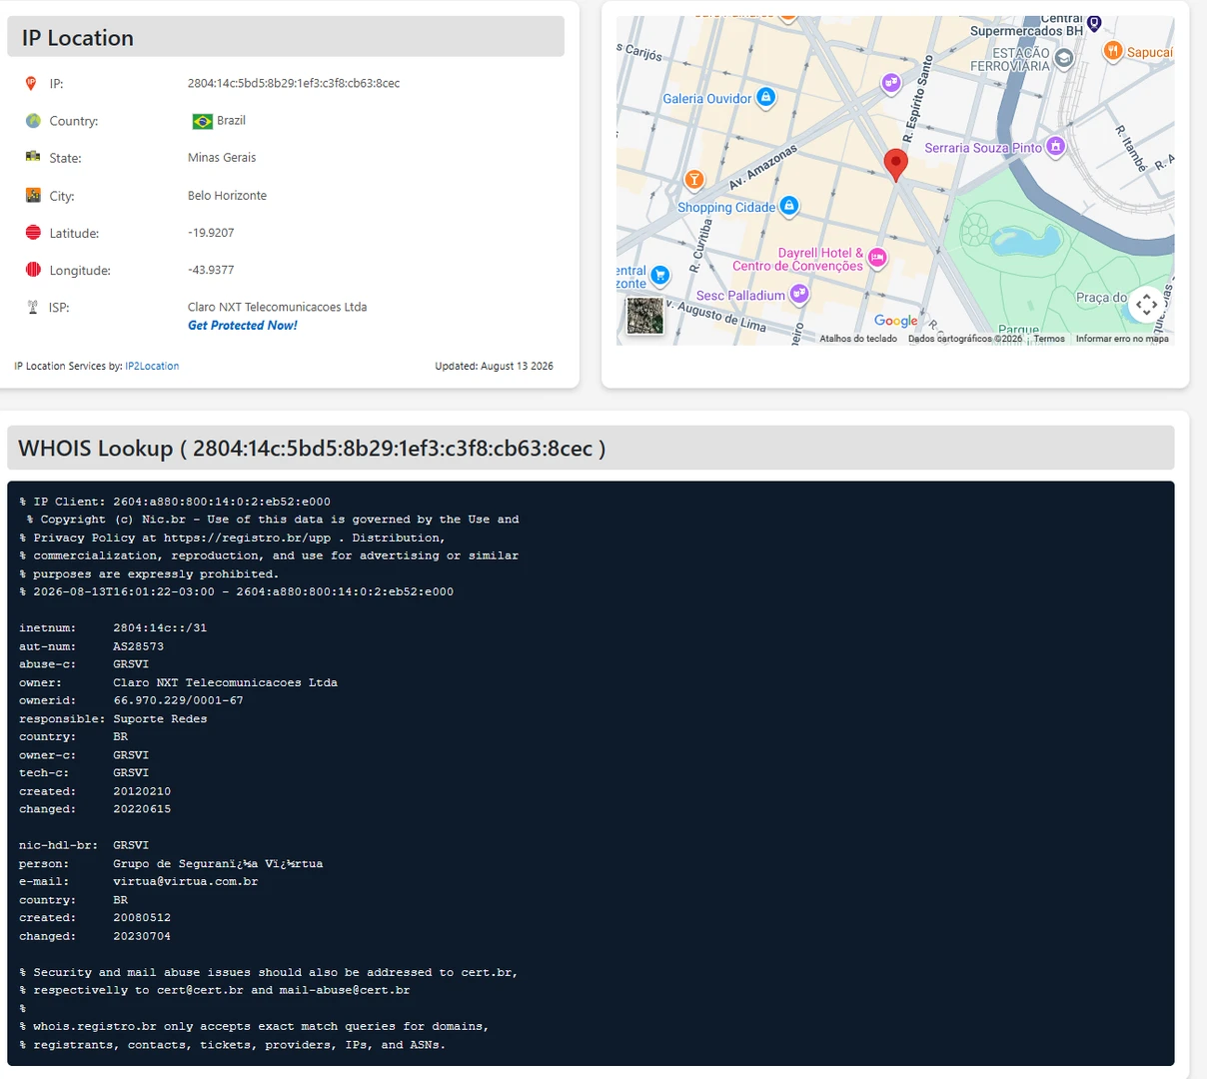
Task: Click Atalhos do teclado button
Action: 858,339
